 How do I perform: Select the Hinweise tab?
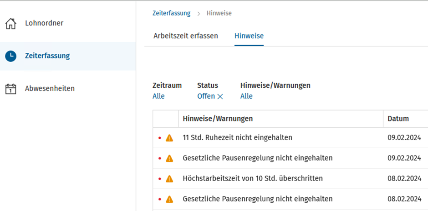(249, 36)
